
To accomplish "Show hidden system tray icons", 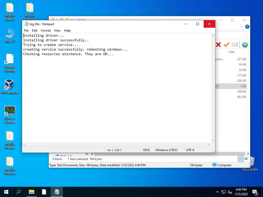I will coord(217,192).
